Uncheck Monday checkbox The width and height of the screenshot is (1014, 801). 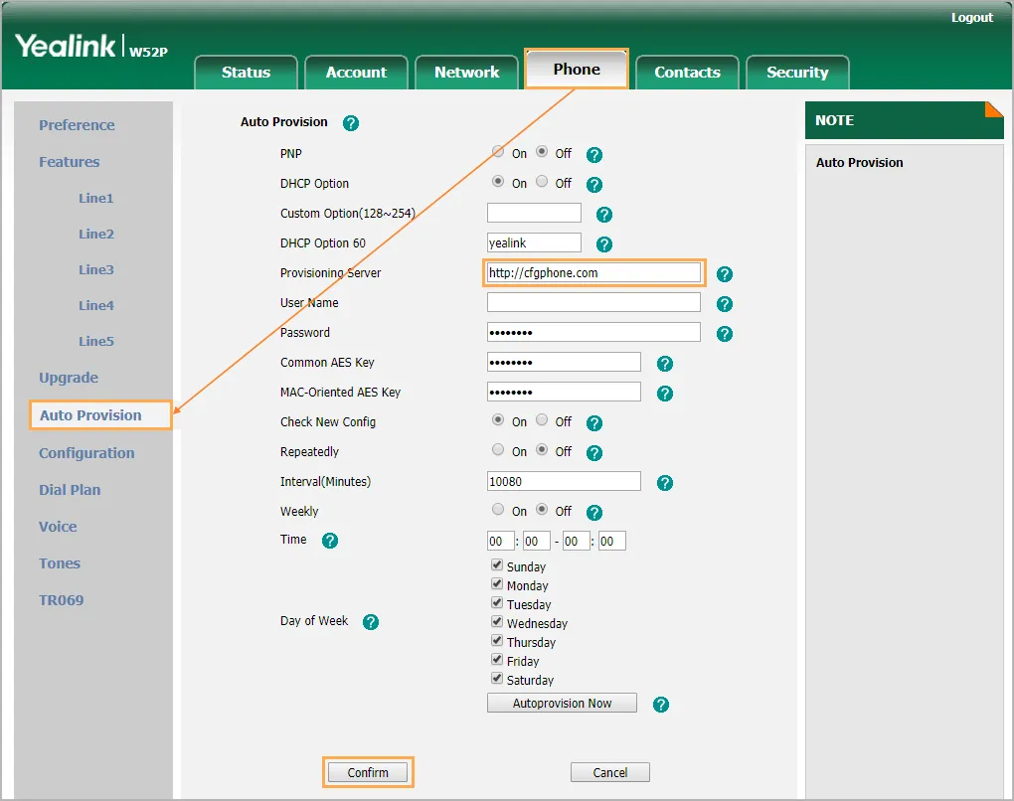(497, 583)
